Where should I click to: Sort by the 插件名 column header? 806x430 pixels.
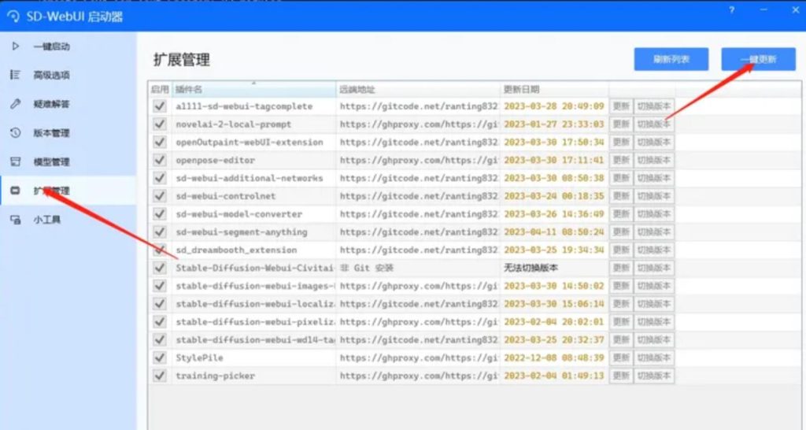pos(253,90)
